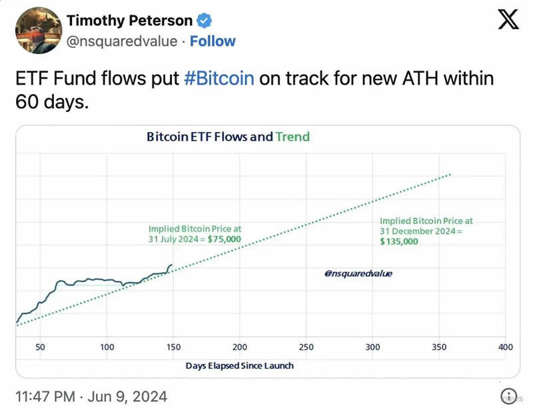Viewport: 533px width, 412px height.
Task: Open Timothy Peterson's profile avatar
Action: pyautogui.click(x=39, y=30)
